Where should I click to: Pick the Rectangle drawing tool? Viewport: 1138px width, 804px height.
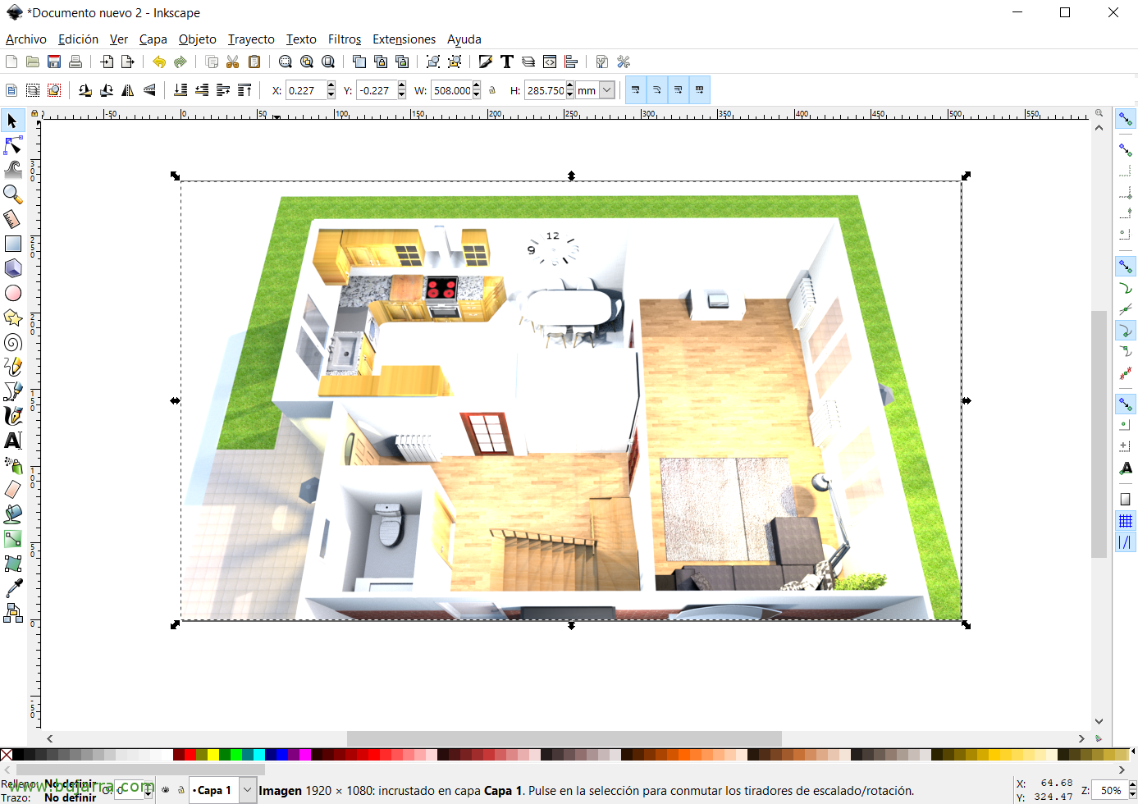[12, 244]
